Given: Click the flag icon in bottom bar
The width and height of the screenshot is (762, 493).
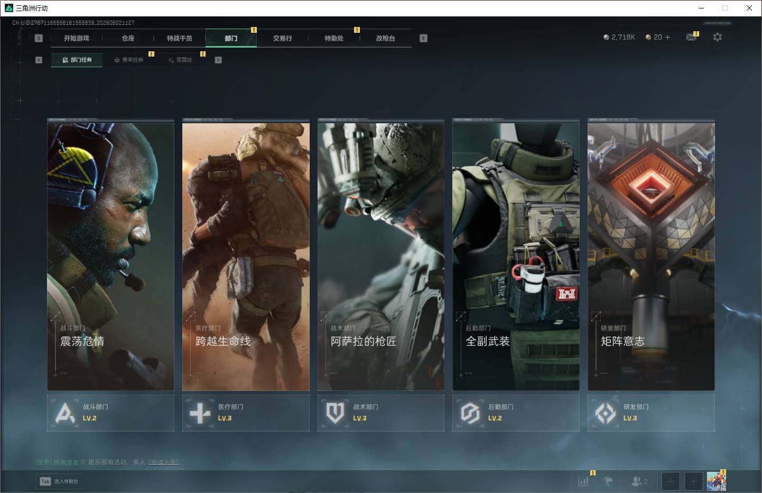Looking at the screenshot, I should point(609,481).
